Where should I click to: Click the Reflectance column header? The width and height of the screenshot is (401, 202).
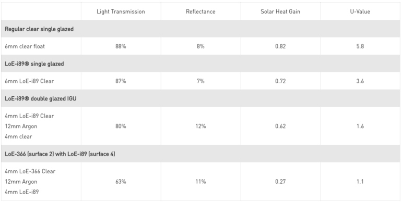click(200, 11)
